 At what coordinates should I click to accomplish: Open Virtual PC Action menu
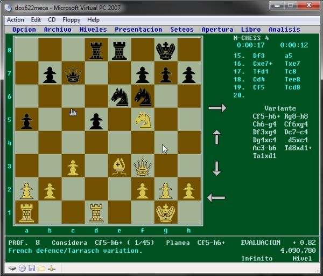coord(16,20)
